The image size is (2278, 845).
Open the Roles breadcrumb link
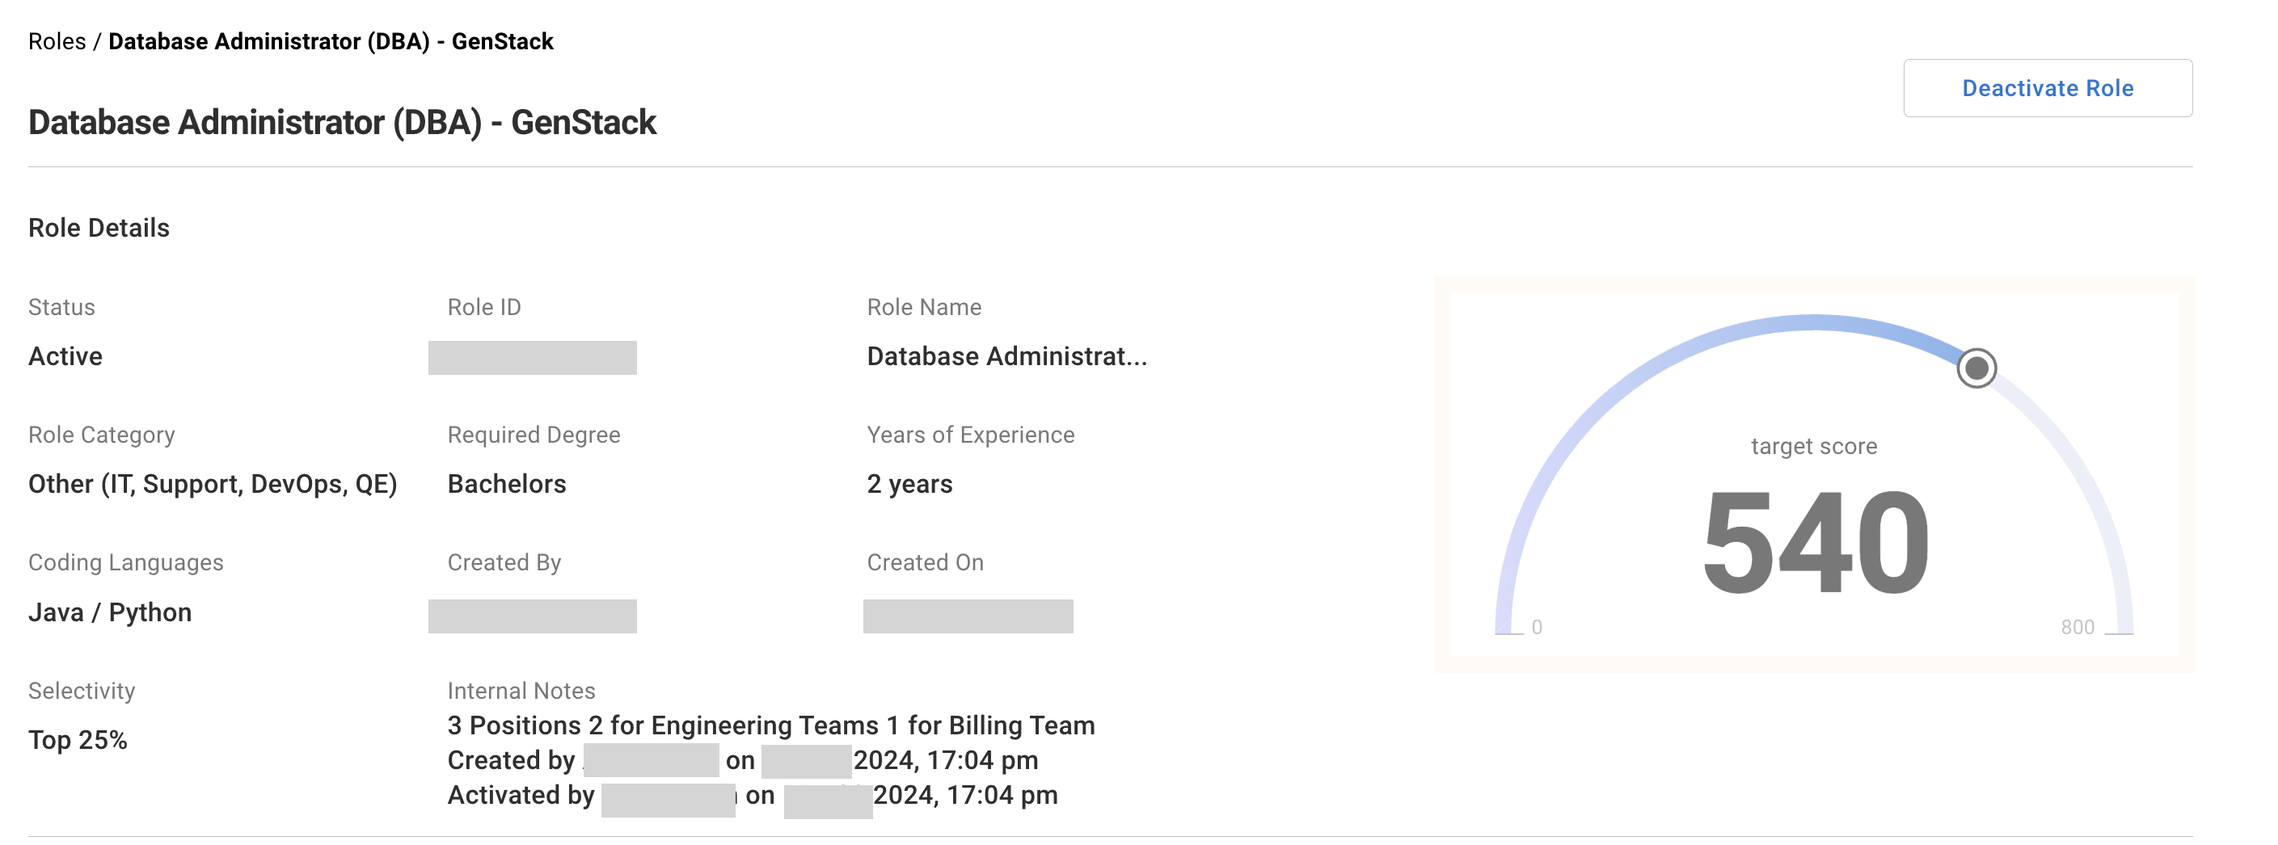click(x=57, y=41)
